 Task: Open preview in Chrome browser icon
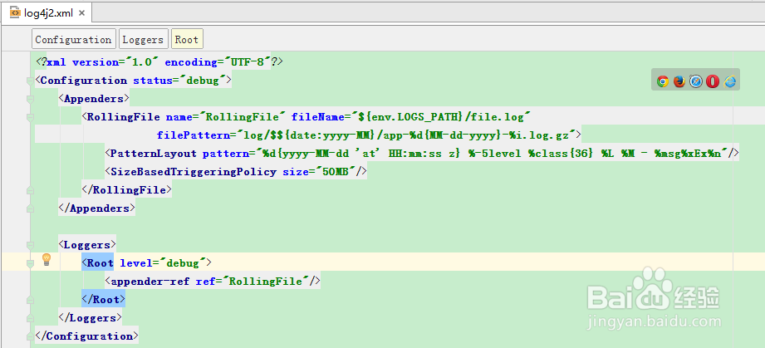coord(663,81)
